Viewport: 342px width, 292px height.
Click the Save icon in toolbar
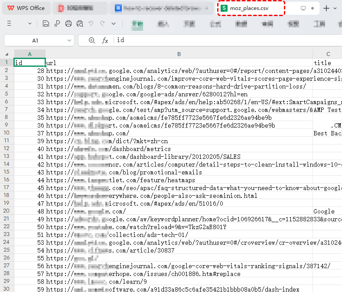pyautogui.click(x=46, y=23)
